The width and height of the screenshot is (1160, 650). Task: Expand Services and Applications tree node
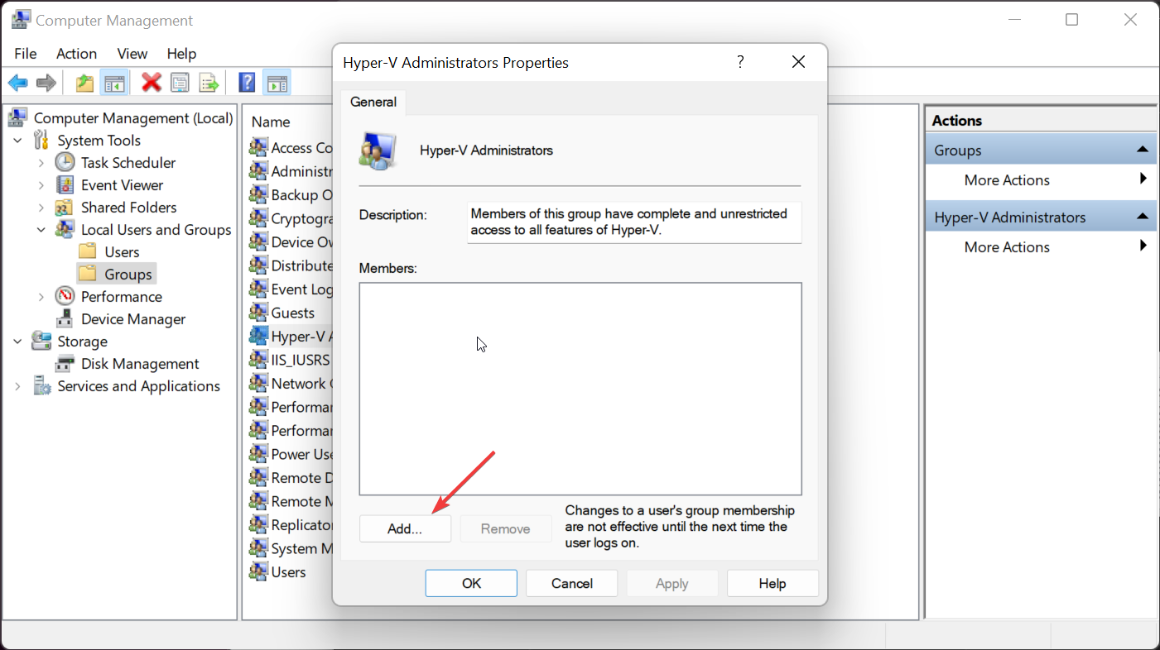18,386
